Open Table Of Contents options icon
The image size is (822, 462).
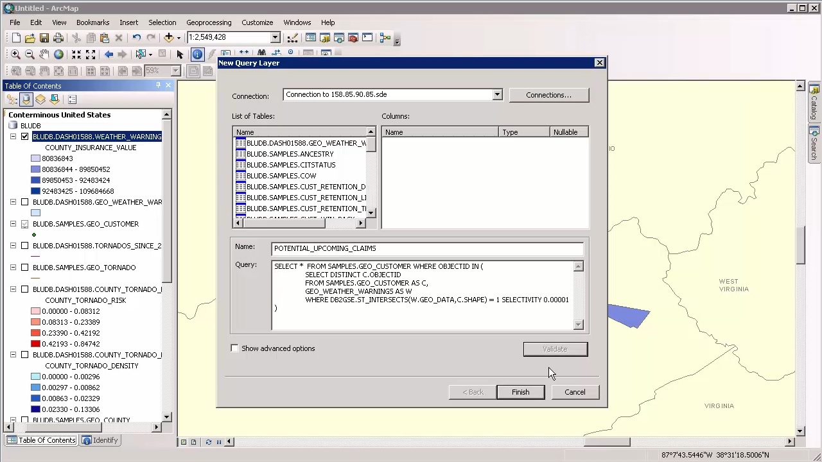coord(72,99)
